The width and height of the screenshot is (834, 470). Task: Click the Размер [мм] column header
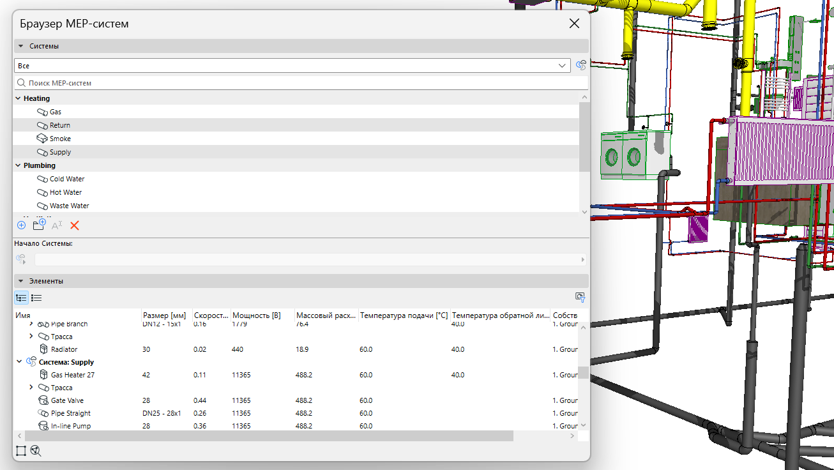pos(166,315)
